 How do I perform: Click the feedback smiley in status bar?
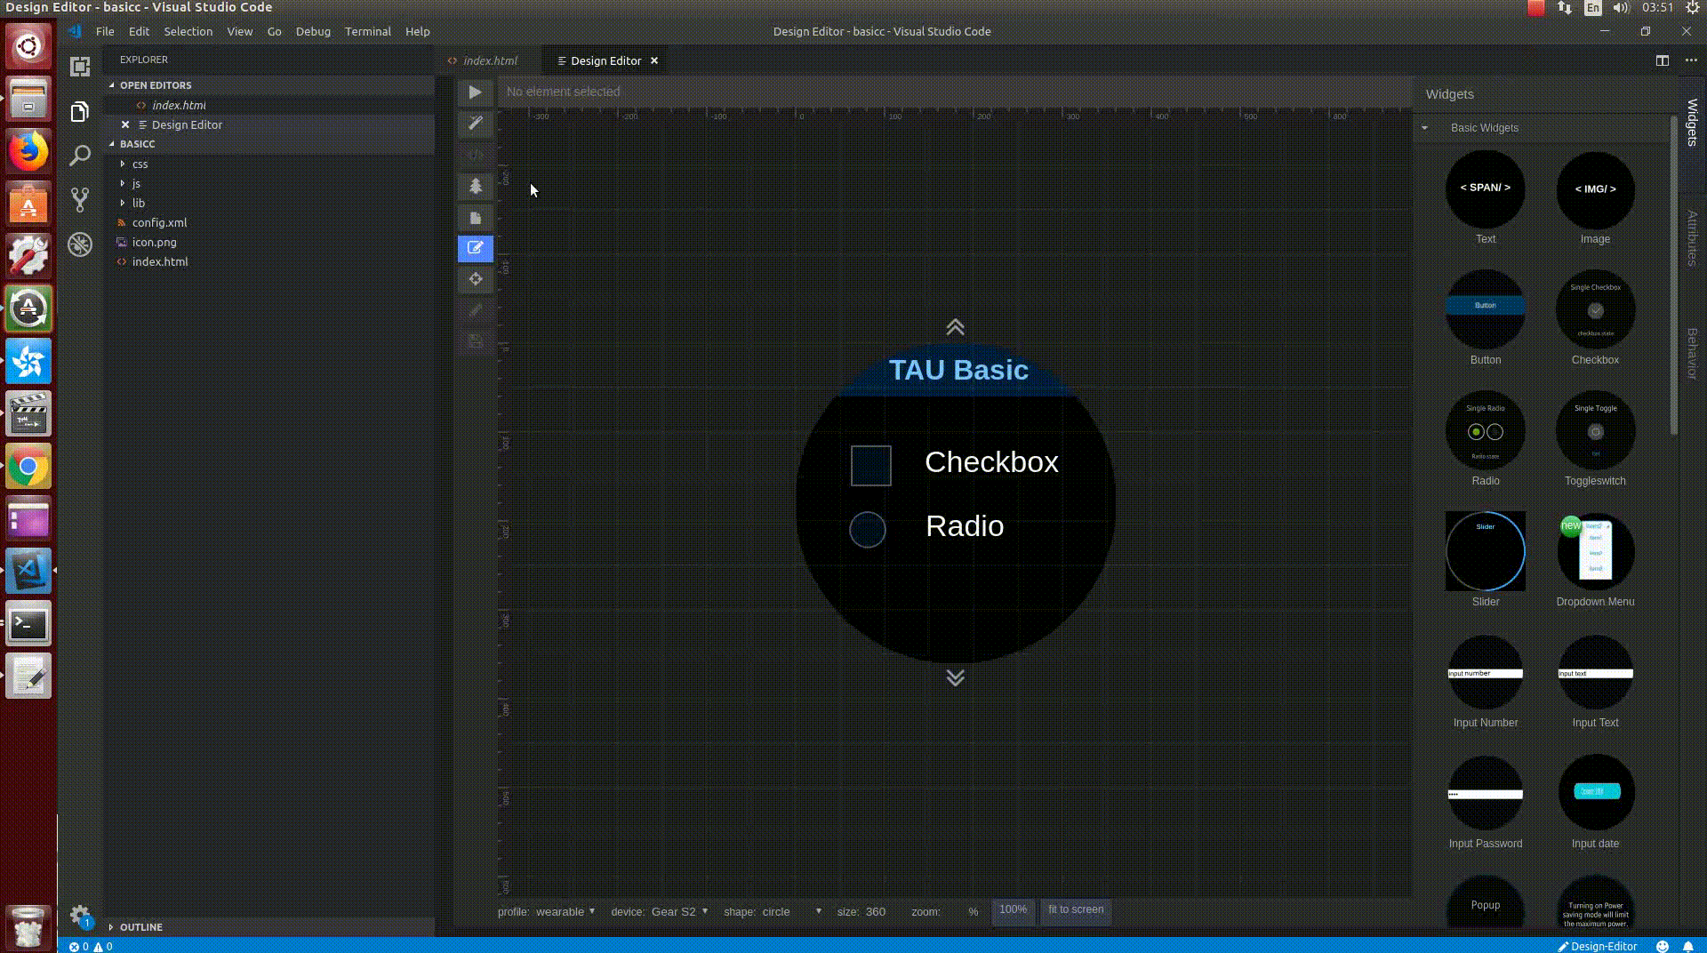point(1662,946)
